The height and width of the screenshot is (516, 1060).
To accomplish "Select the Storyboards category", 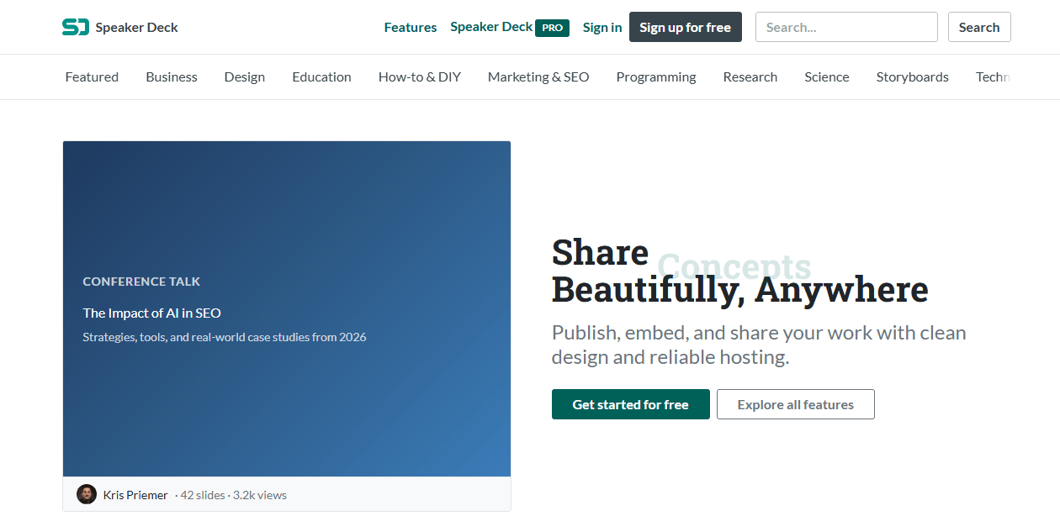I will click(912, 76).
